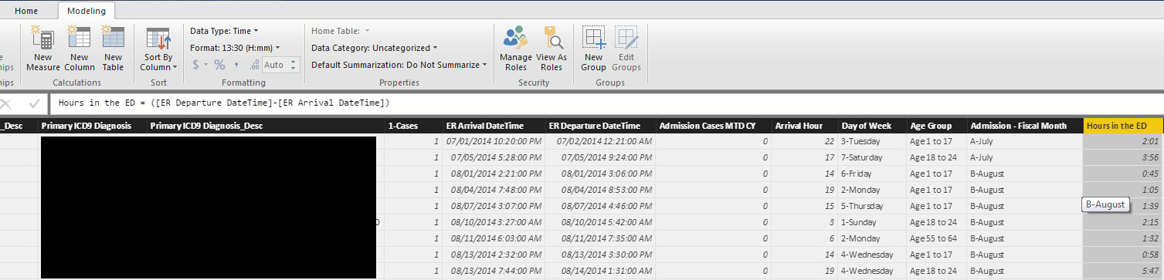Switch to the Home tab

point(26,11)
